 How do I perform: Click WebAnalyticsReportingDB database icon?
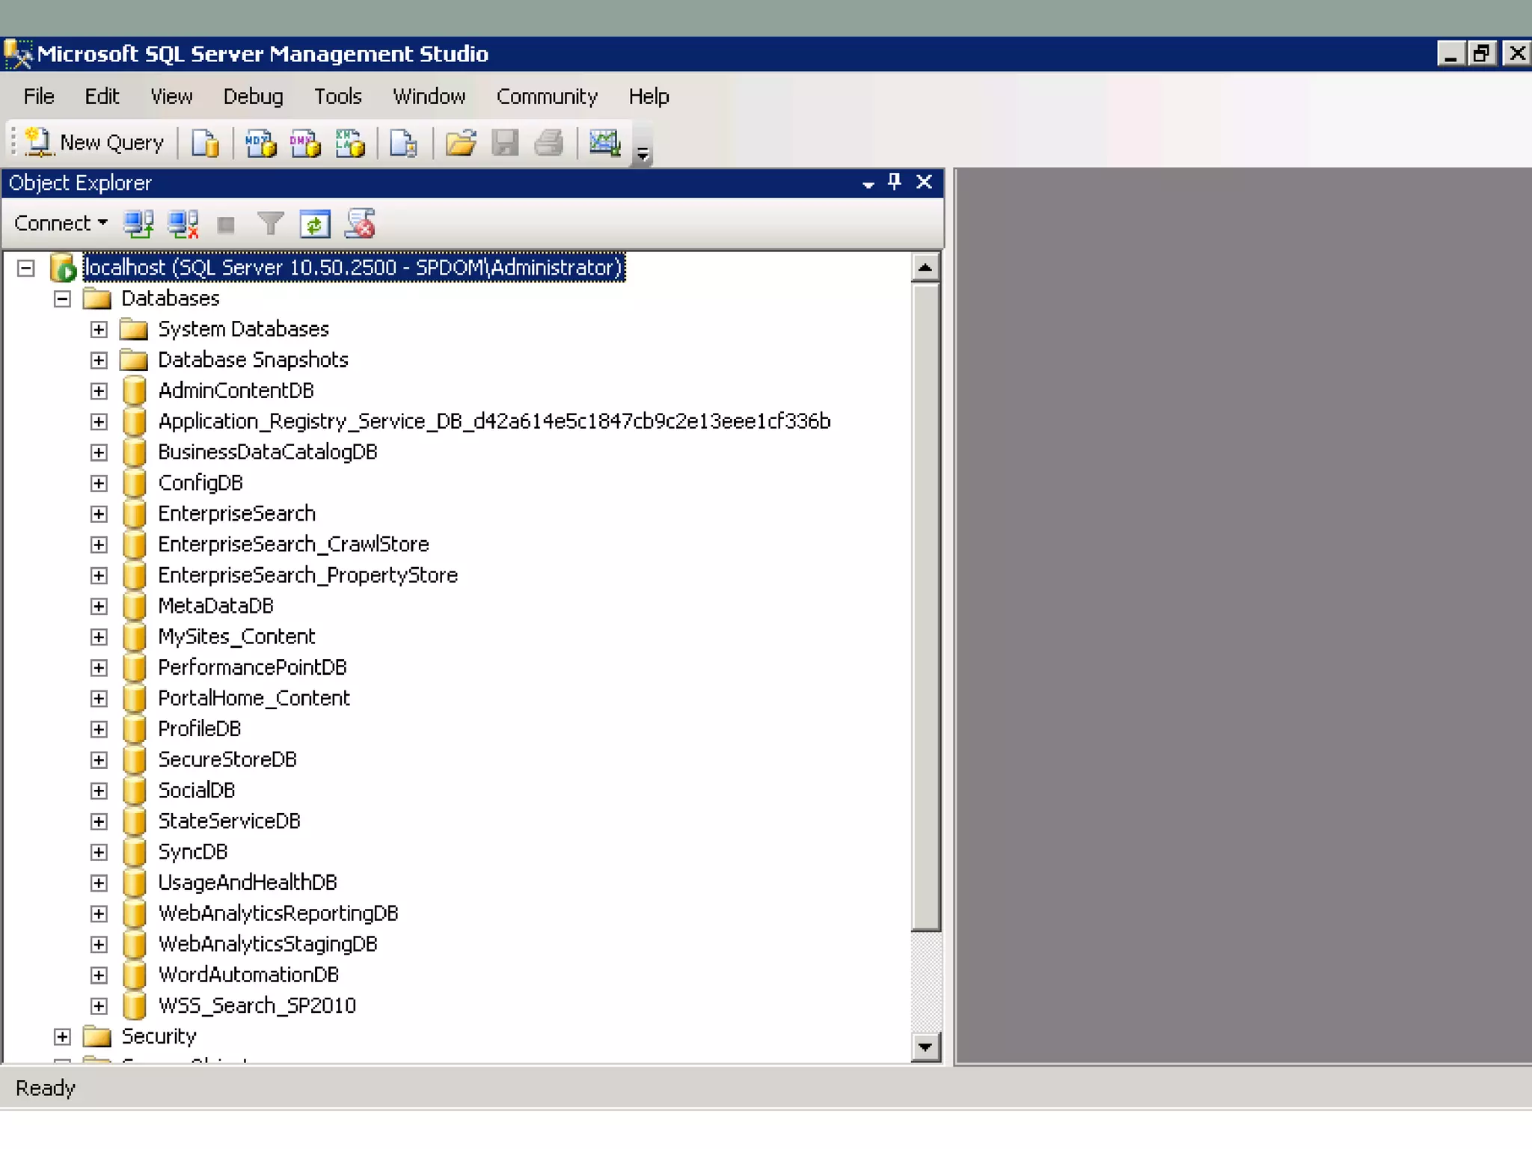134,913
